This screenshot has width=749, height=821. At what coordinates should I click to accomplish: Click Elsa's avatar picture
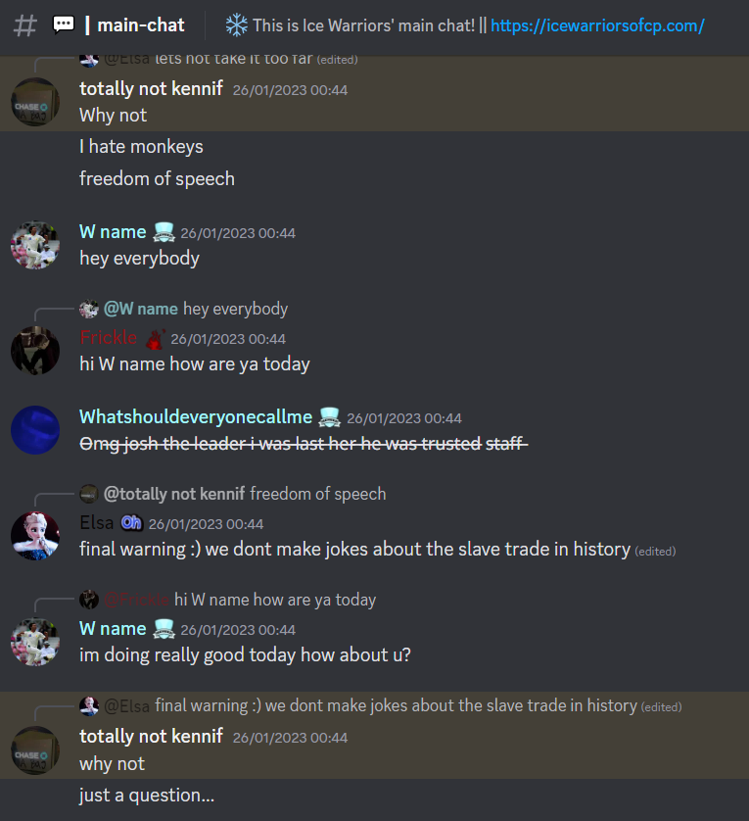click(x=35, y=536)
